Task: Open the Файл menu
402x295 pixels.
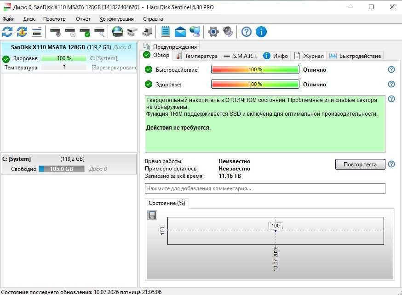Action: (8, 19)
